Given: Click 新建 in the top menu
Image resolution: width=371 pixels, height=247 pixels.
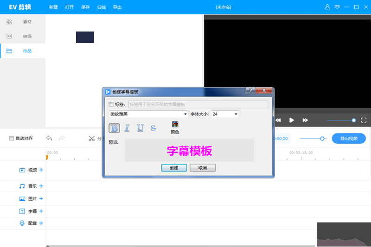Looking at the screenshot, I should point(53,7).
